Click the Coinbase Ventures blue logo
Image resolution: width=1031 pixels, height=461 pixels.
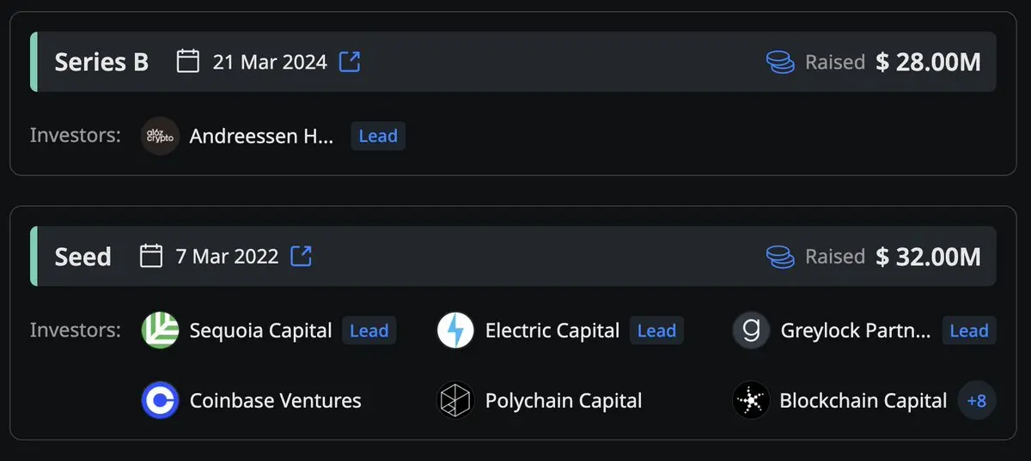(x=160, y=400)
